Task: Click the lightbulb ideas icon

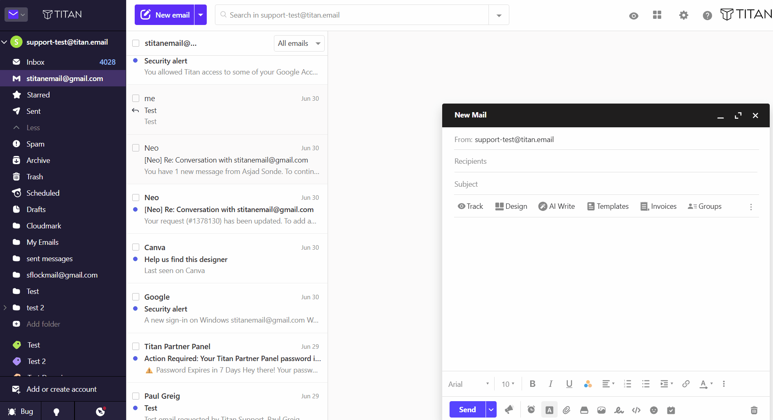Action: [57, 411]
